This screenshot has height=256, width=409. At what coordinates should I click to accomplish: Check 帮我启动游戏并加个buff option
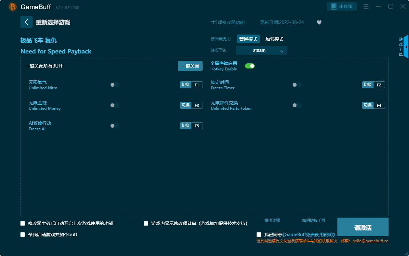point(22,234)
